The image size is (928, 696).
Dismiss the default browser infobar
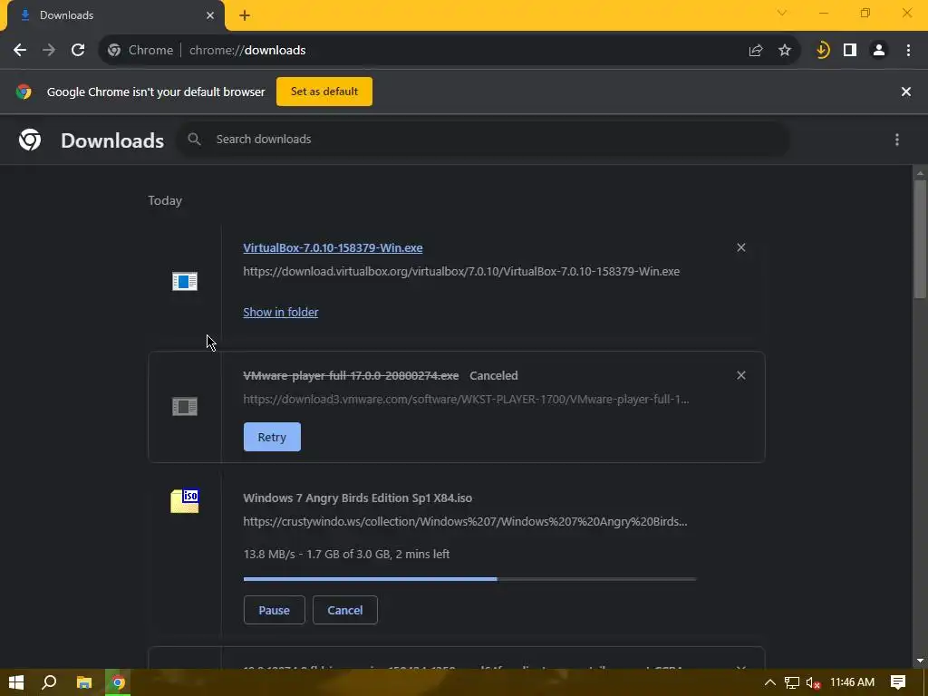(906, 92)
